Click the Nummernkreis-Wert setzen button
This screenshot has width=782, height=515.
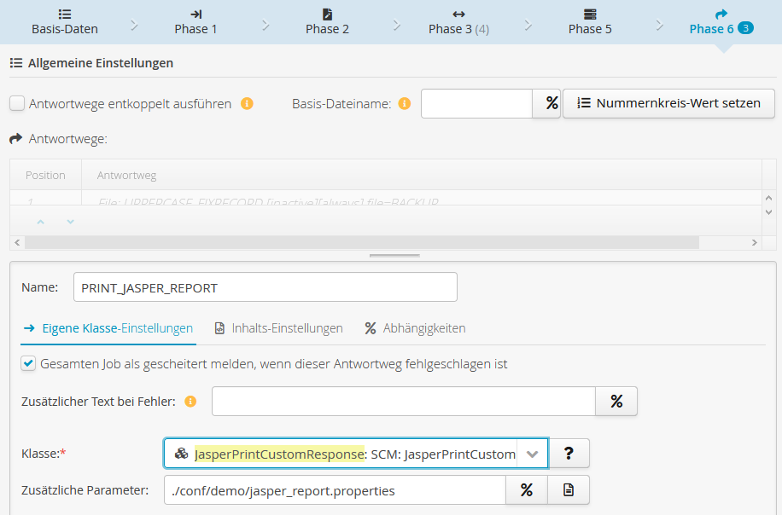point(668,103)
